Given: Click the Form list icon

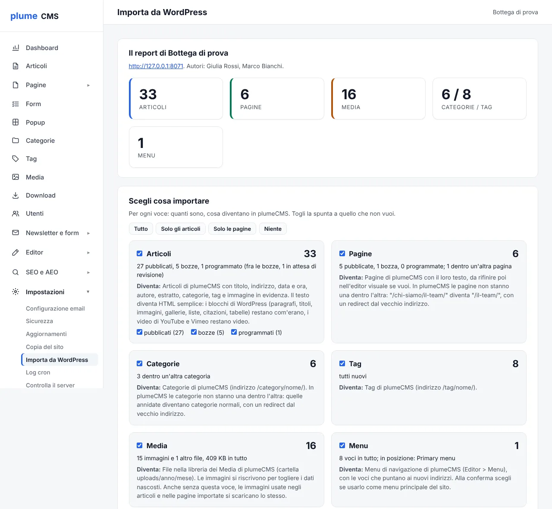Looking at the screenshot, I should pyautogui.click(x=16, y=104).
